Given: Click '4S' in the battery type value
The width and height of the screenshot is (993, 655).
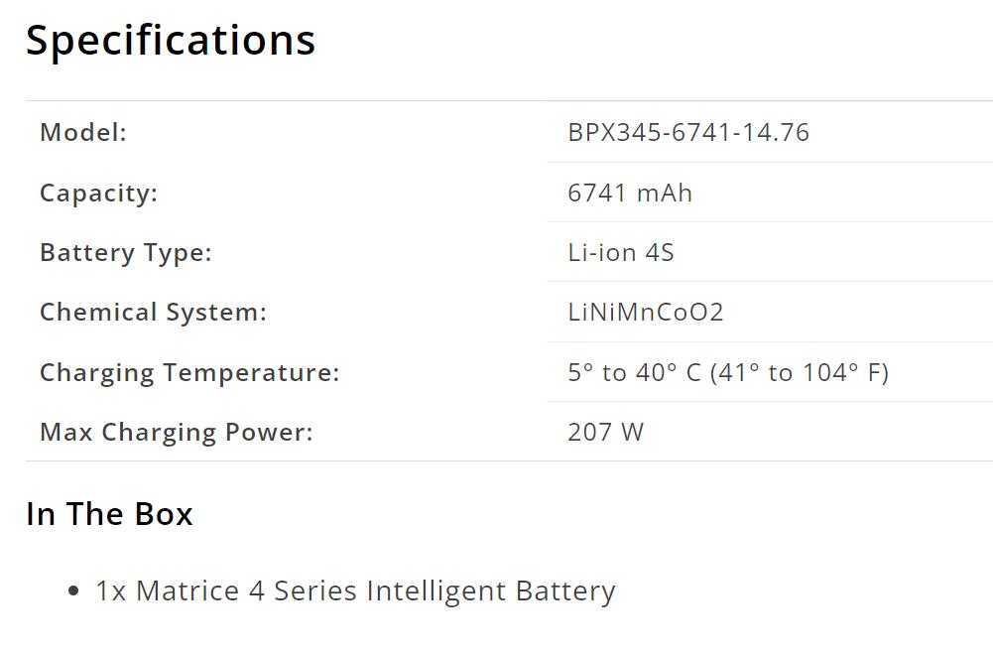Looking at the screenshot, I should click(x=660, y=252).
